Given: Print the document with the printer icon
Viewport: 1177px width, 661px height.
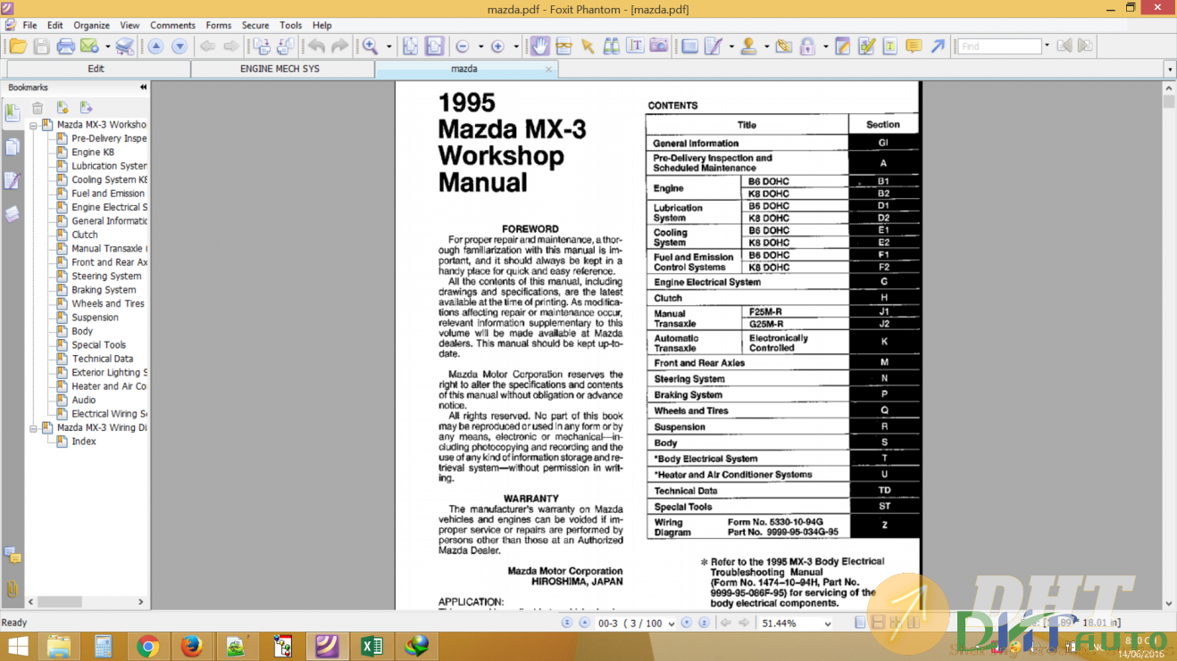Looking at the screenshot, I should (x=65, y=46).
